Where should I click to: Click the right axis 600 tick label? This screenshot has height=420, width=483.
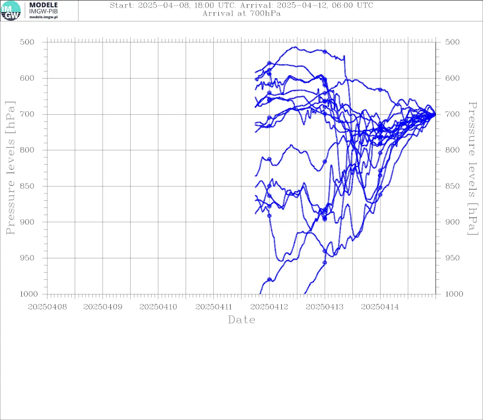[x=452, y=78]
